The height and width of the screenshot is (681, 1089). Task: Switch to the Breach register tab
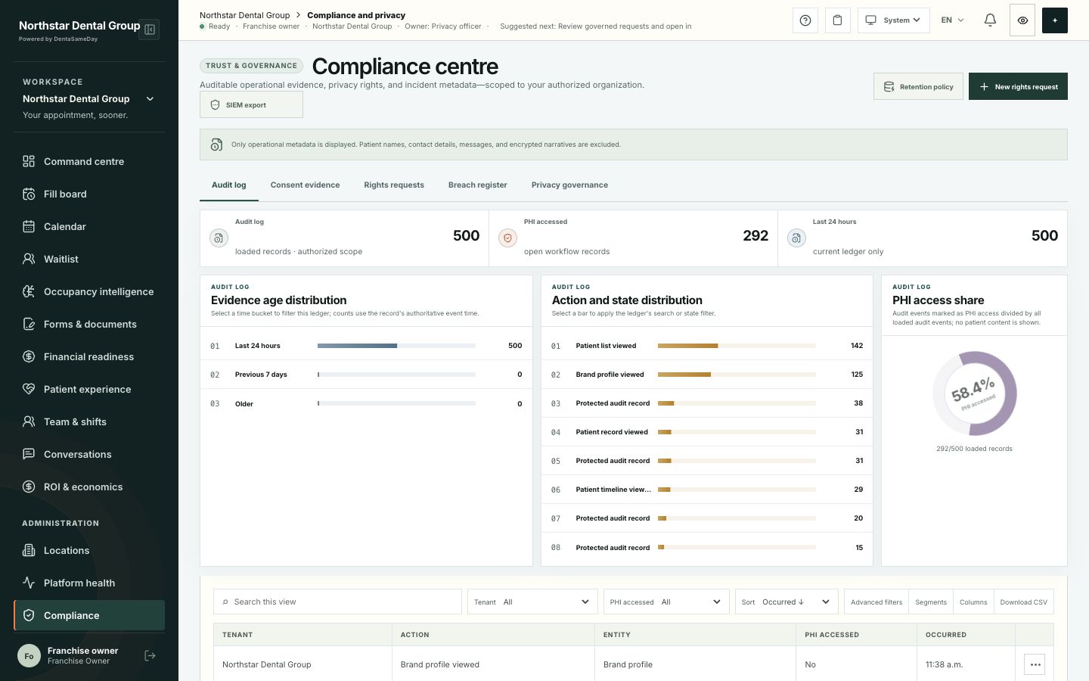click(x=478, y=185)
